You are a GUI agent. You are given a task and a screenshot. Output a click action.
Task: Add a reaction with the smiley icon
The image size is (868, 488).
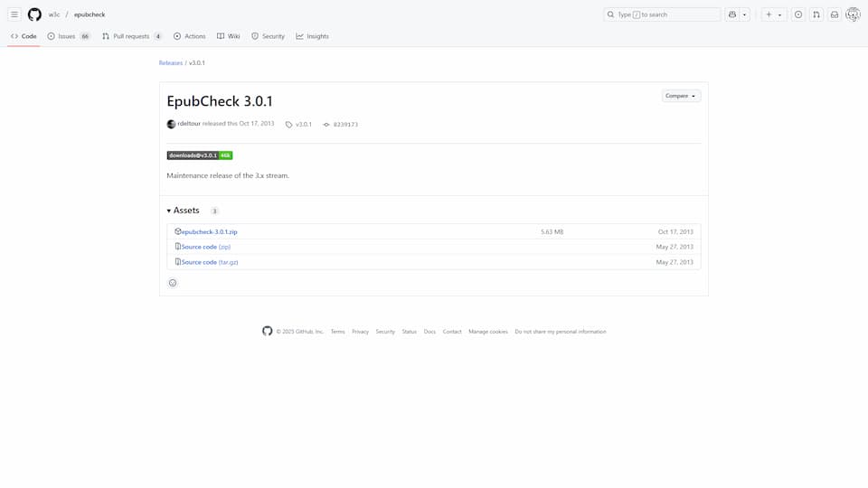pos(173,283)
